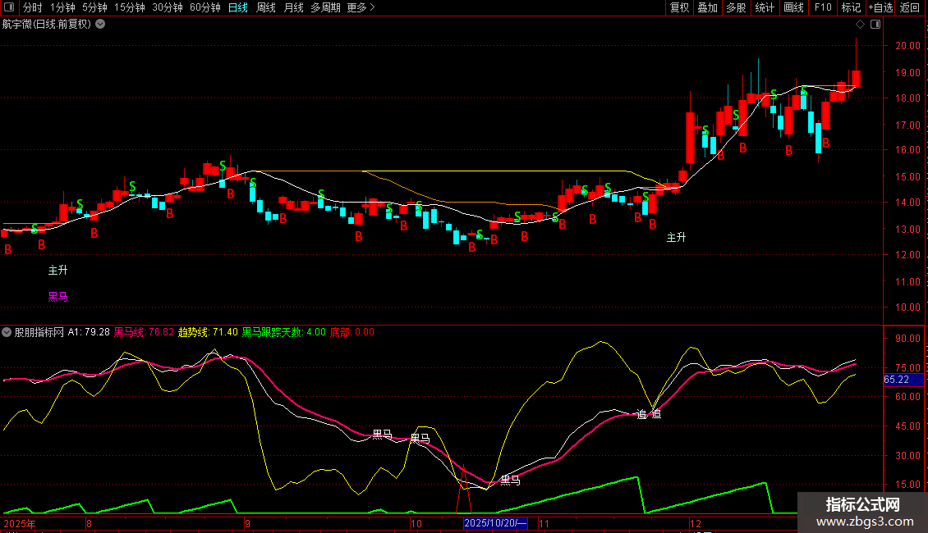Open the 复权 adjustment menu

click(679, 7)
